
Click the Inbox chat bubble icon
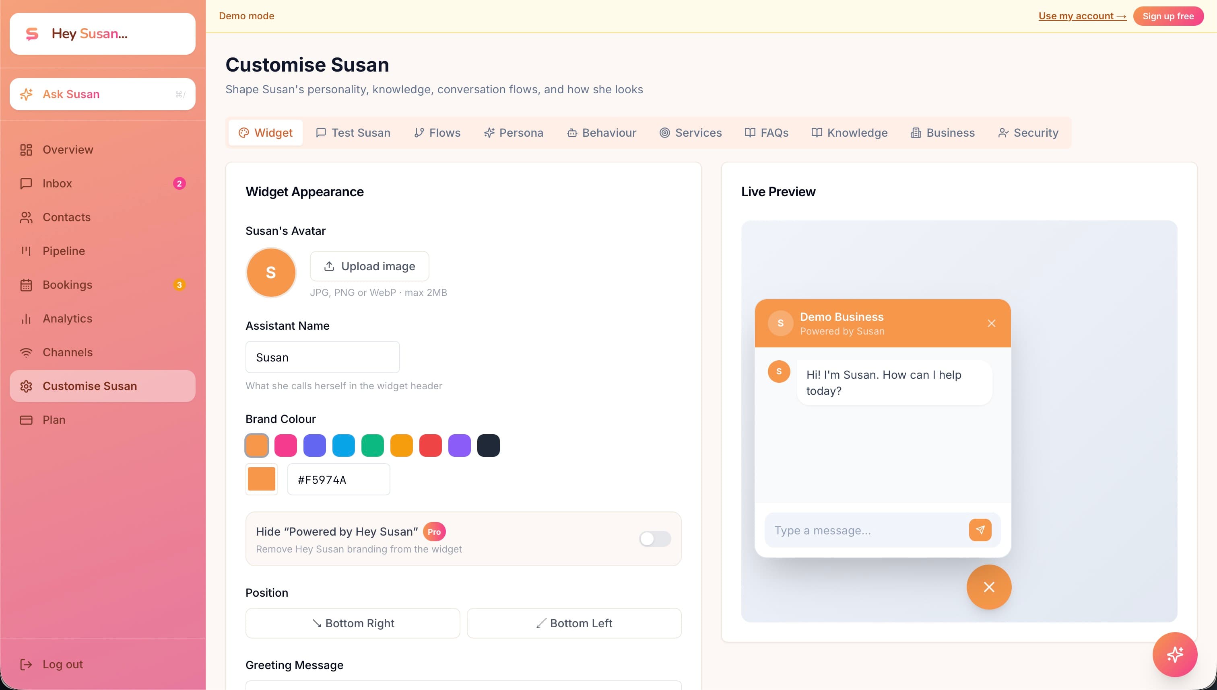click(x=26, y=183)
